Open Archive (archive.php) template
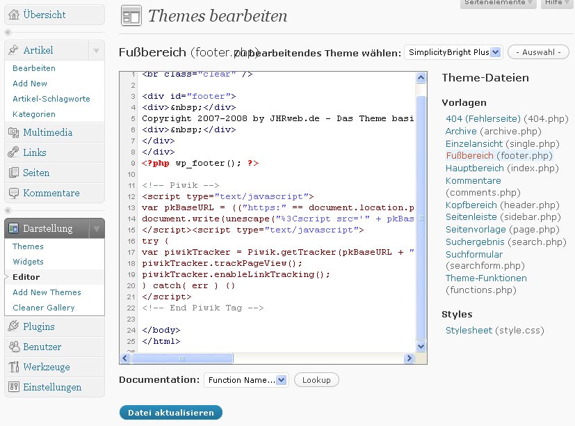 pos(461,132)
